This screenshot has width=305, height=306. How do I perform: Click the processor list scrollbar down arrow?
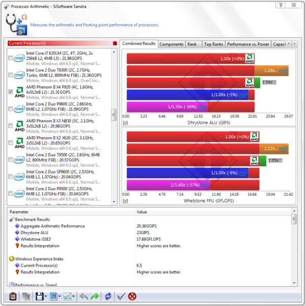pyautogui.click(x=114, y=202)
